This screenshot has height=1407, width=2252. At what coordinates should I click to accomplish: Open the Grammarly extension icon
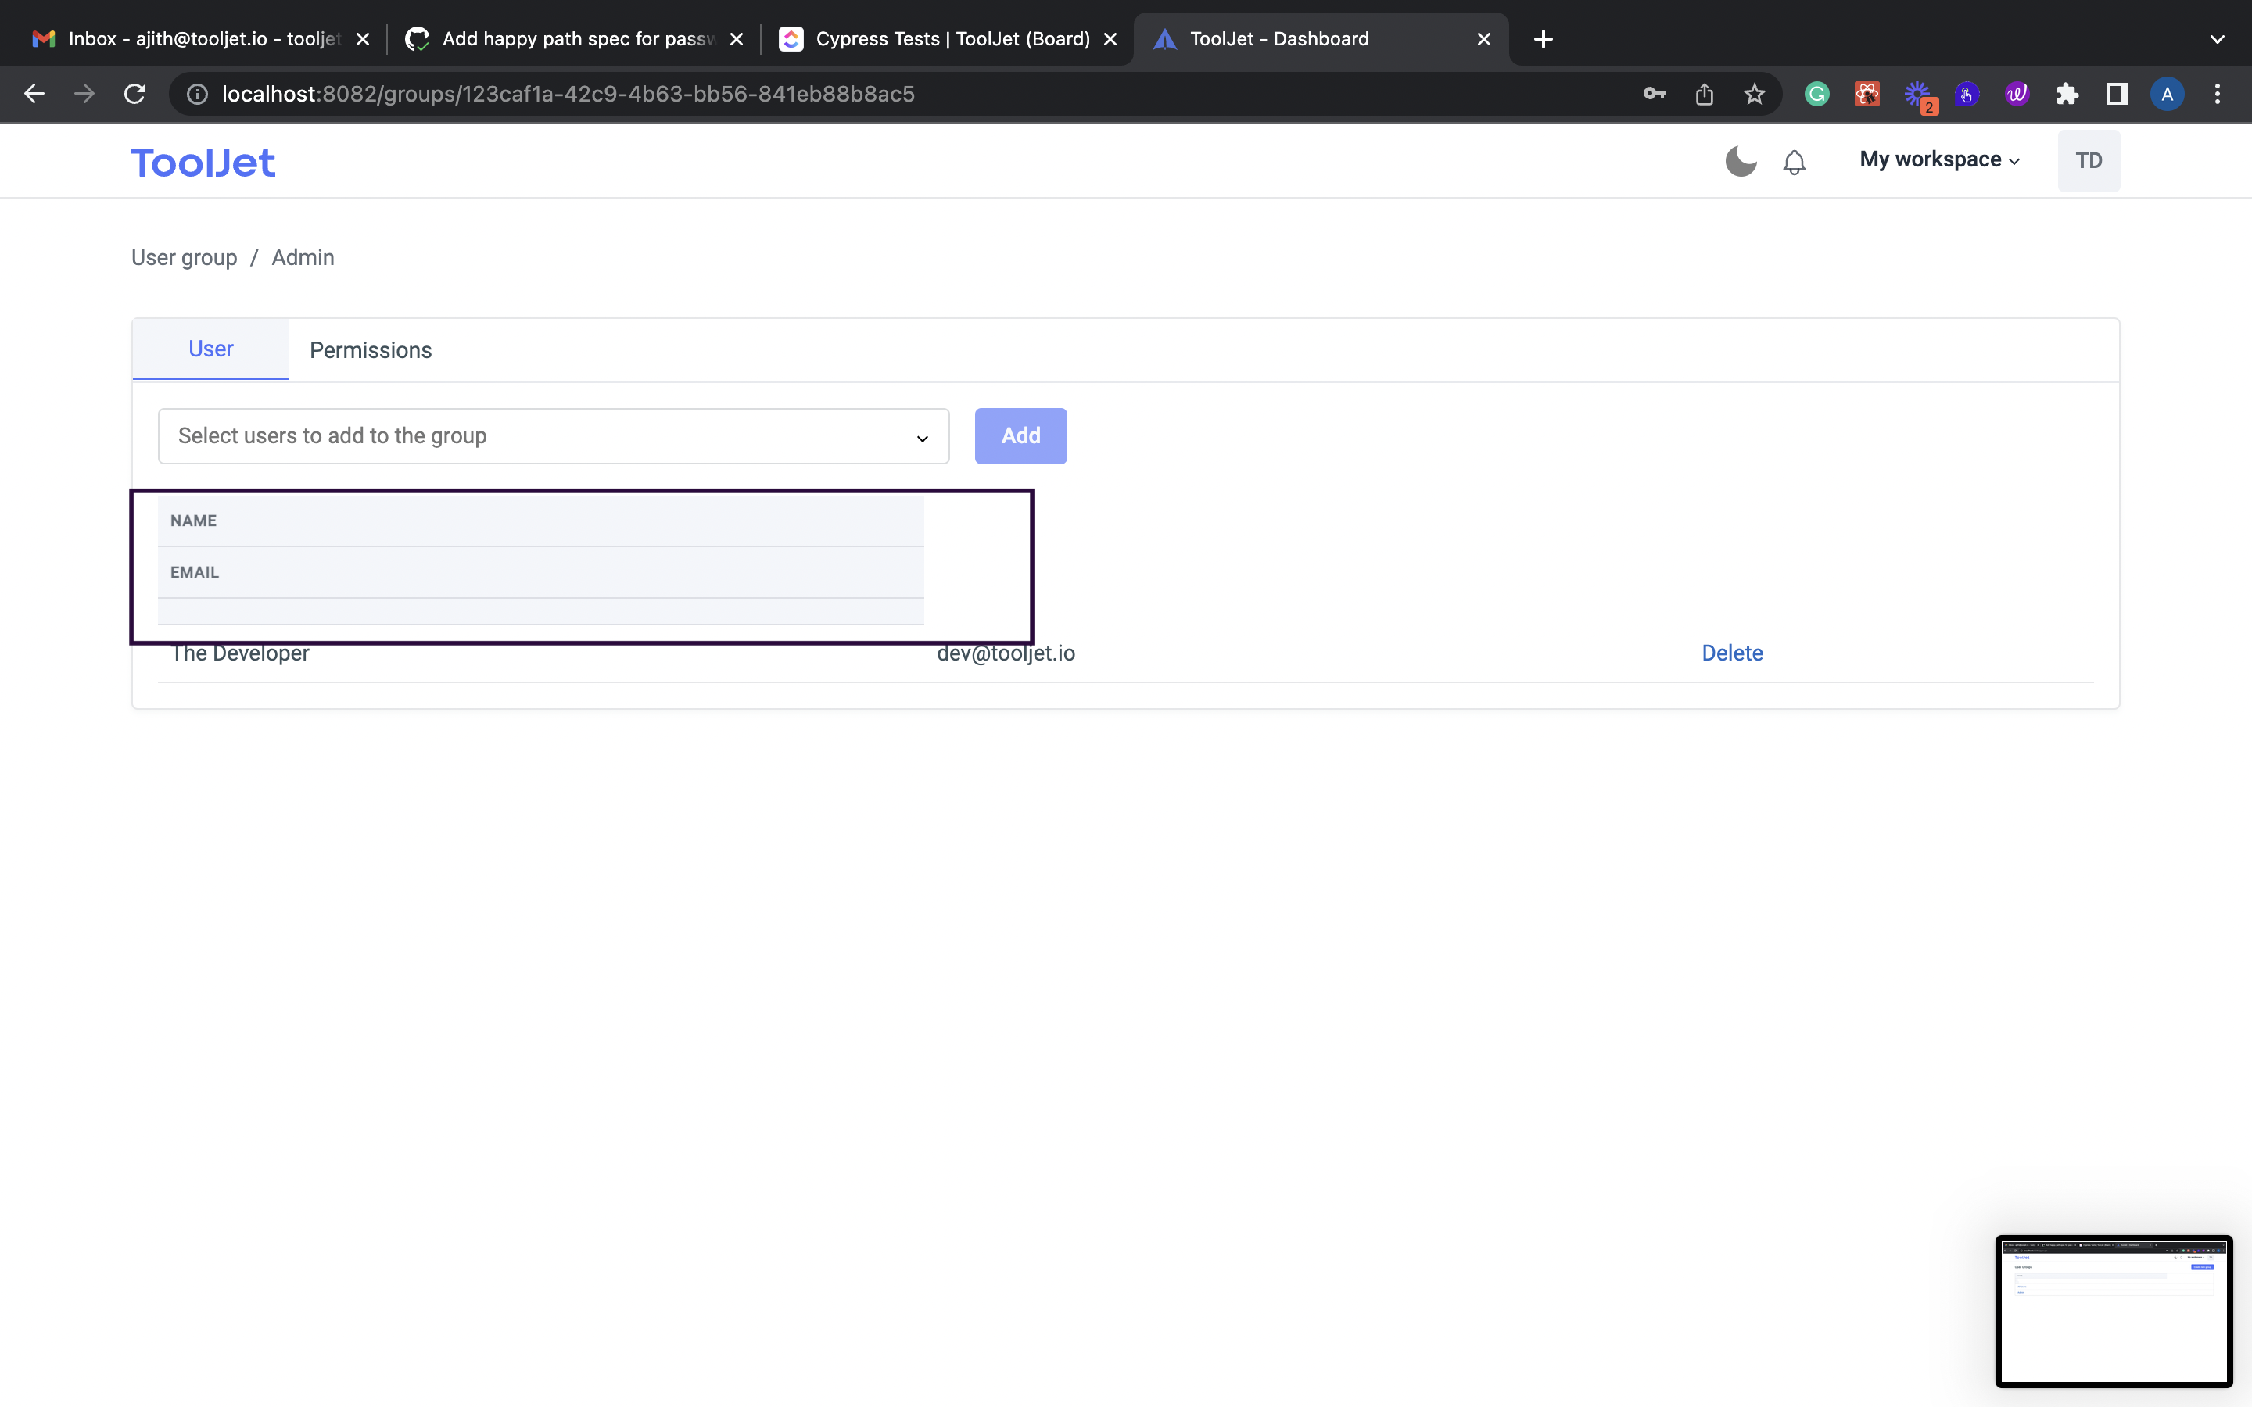point(1816,93)
